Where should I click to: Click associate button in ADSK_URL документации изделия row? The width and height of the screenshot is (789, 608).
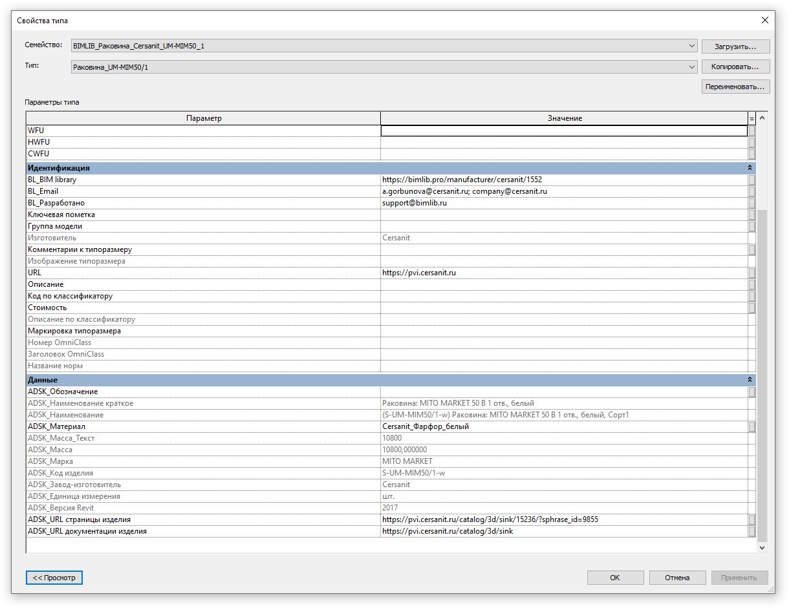[x=752, y=531]
